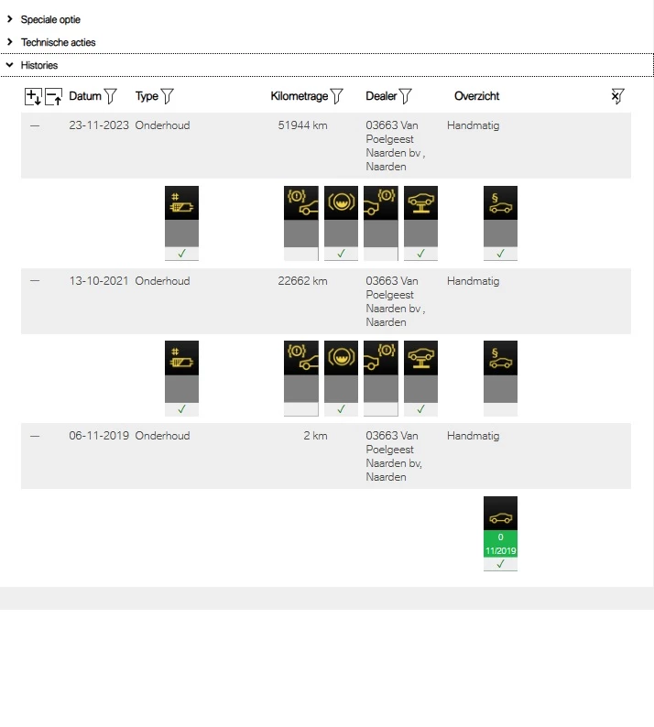Open the Dealer column filter

[406, 96]
